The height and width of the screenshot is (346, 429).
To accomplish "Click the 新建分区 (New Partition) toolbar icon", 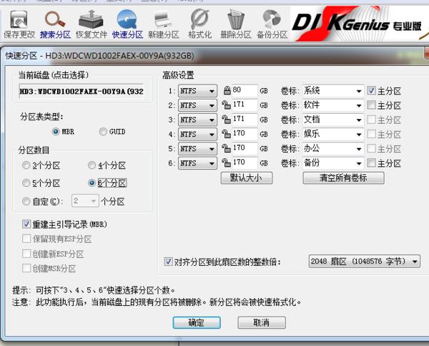I will 162,23.
